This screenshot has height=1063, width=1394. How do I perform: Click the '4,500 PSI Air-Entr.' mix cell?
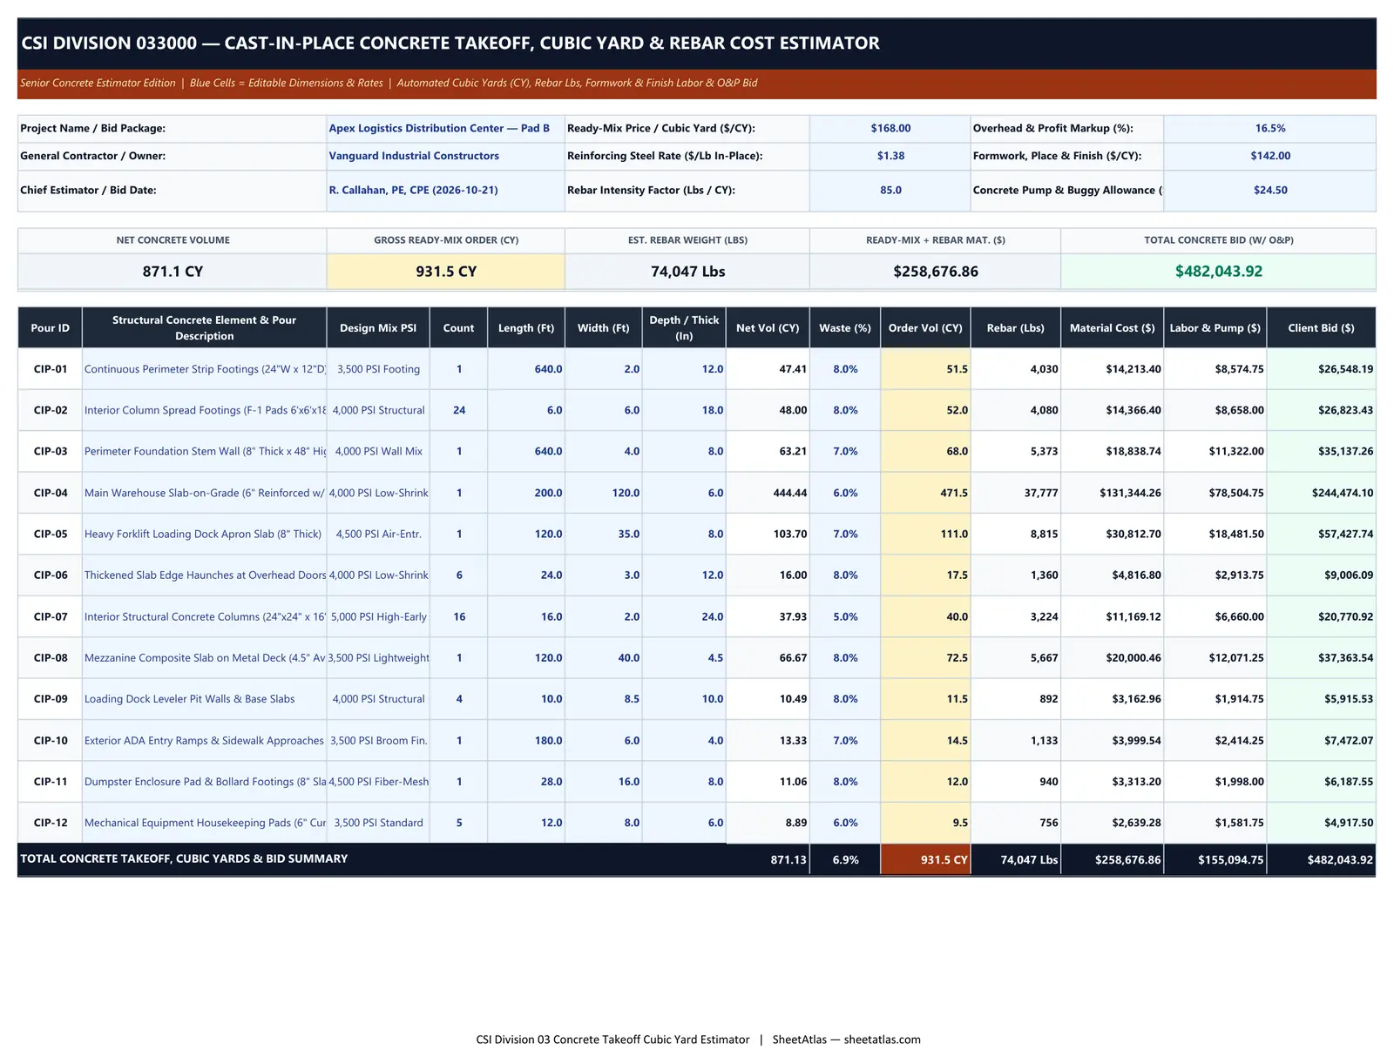[378, 534]
